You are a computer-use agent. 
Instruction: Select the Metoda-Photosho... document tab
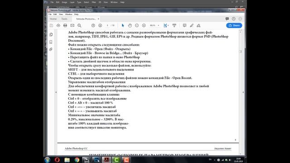pyautogui.click(x=86, y=19)
